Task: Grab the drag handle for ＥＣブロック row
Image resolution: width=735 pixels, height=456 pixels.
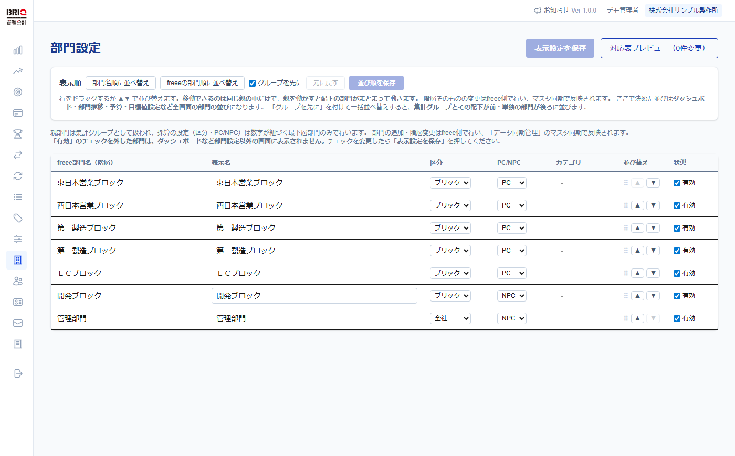Action: 626,273
